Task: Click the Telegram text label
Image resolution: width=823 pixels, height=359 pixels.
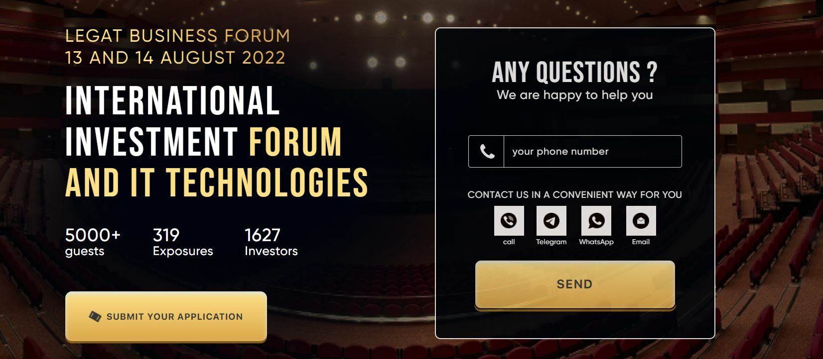Action: coord(551,242)
